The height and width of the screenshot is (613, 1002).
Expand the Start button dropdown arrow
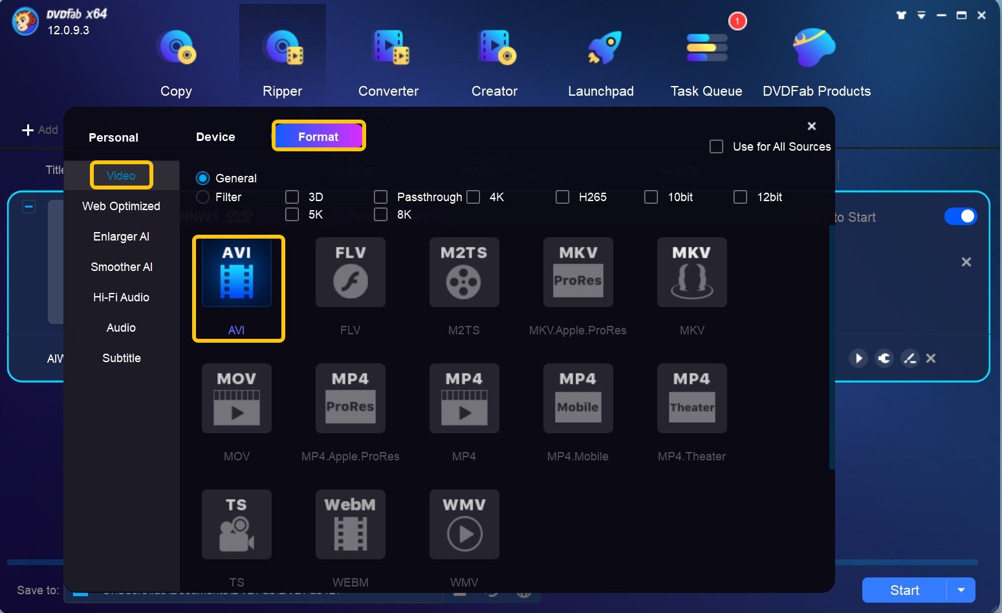click(961, 590)
